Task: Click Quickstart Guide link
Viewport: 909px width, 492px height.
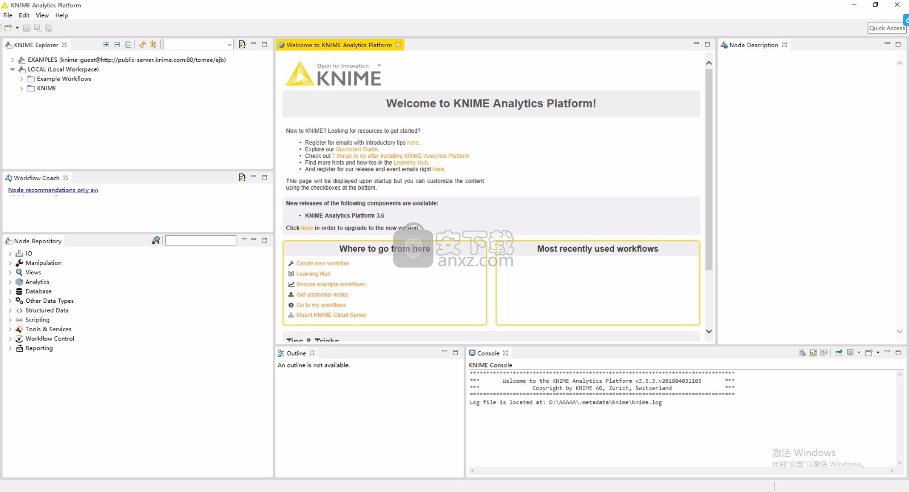Action: 357,149
